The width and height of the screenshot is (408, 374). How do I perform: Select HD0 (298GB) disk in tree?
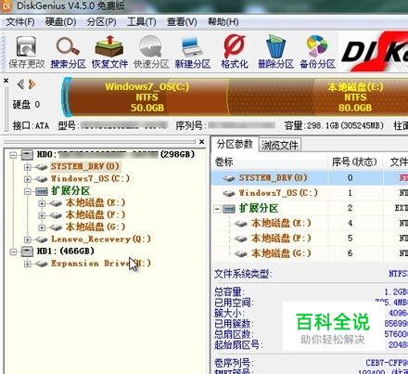(116, 154)
